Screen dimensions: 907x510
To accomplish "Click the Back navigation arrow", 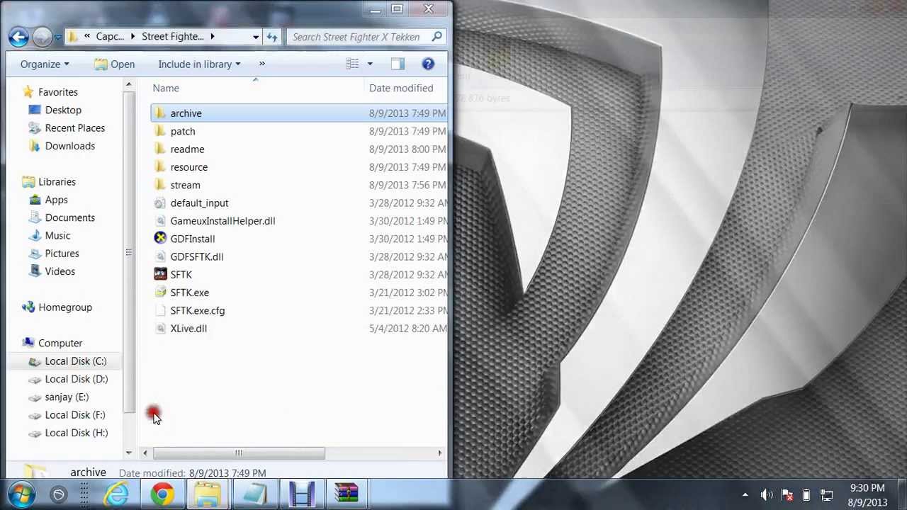I will 19,37.
